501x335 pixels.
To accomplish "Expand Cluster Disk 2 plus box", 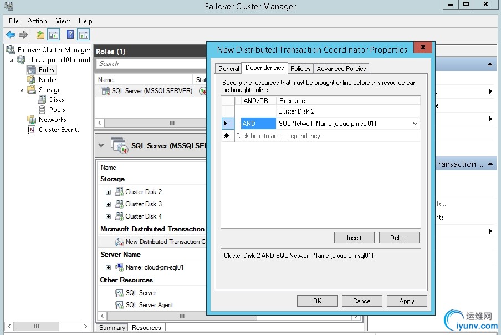I will click(x=108, y=192).
